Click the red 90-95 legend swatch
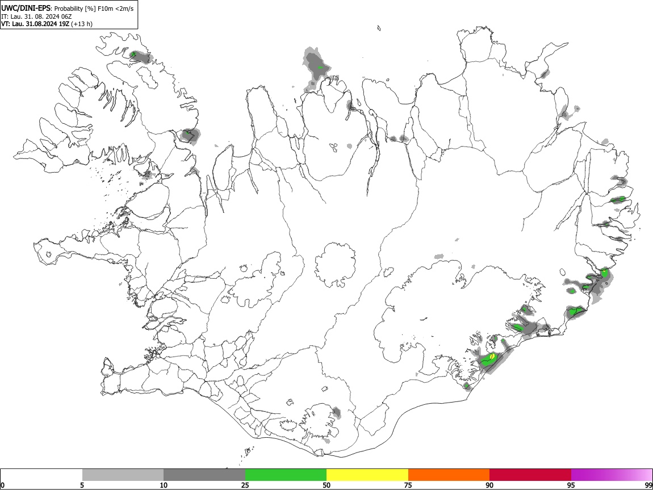 click(x=530, y=475)
